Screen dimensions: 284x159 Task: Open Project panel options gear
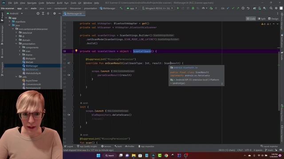pyautogui.click(x=55, y=14)
